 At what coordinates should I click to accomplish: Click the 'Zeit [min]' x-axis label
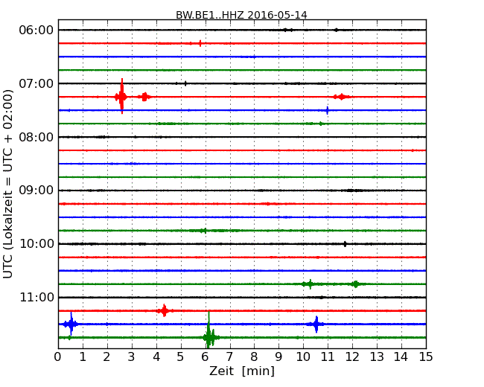(x=242, y=371)
